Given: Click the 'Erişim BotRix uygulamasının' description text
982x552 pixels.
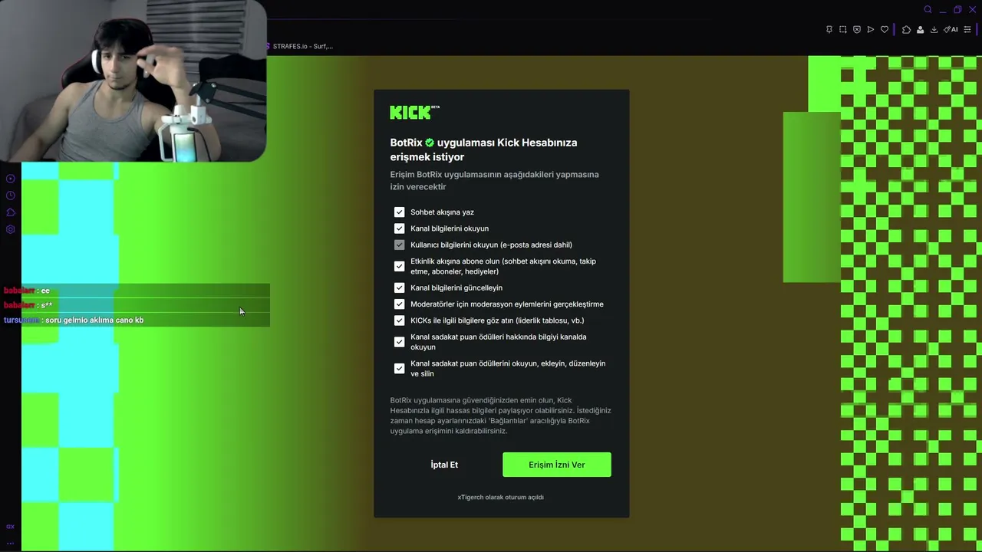Looking at the screenshot, I should (494, 180).
